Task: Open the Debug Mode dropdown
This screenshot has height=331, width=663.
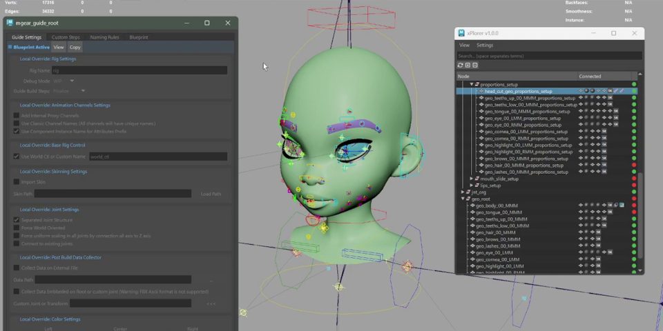Action: tap(64, 81)
